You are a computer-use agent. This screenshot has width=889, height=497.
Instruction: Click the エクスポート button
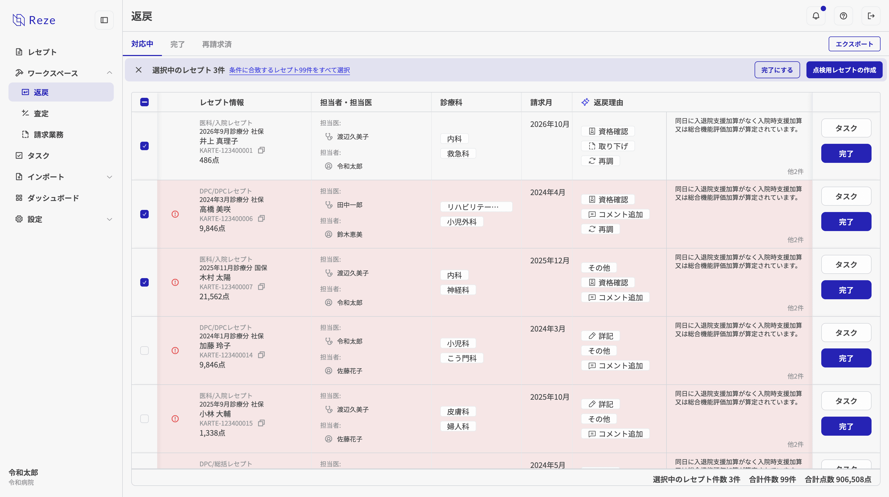854,44
